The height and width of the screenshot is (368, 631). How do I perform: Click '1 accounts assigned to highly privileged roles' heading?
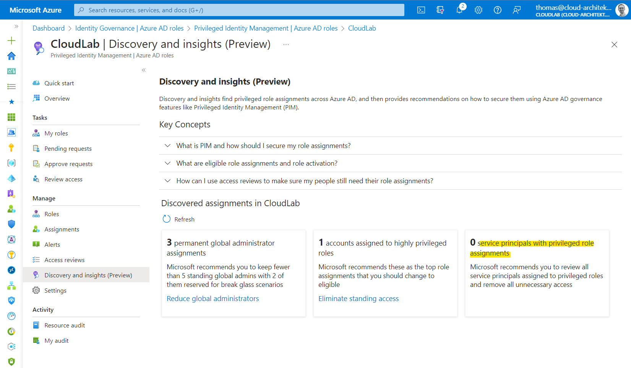382,248
